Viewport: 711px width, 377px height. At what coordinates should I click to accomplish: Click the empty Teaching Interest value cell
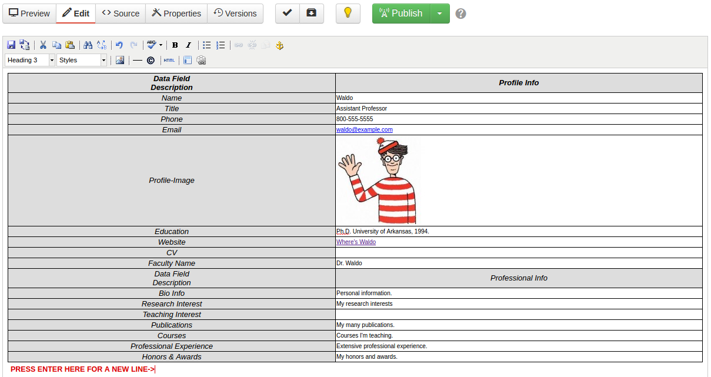(x=519, y=315)
